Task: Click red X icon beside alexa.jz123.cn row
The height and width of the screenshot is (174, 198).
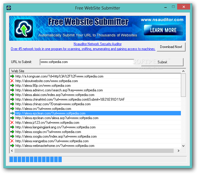Action: (x=12, y=122)
